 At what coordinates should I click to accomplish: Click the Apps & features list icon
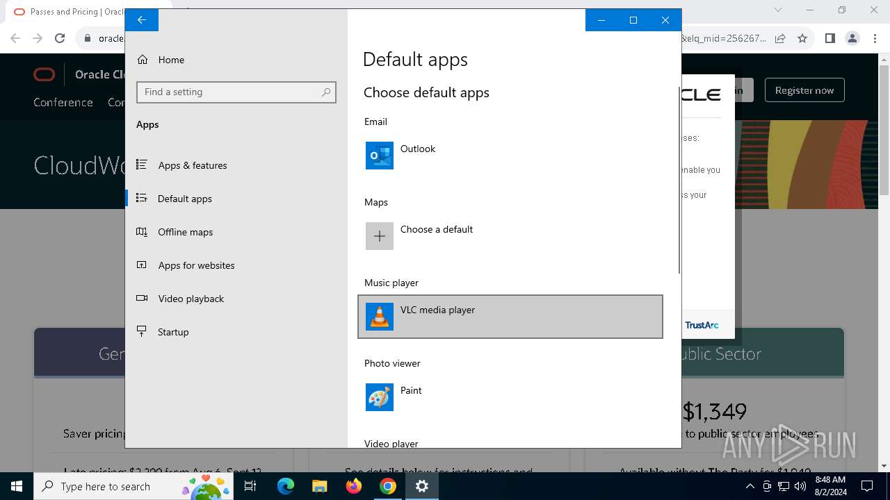tap(142, 165)
